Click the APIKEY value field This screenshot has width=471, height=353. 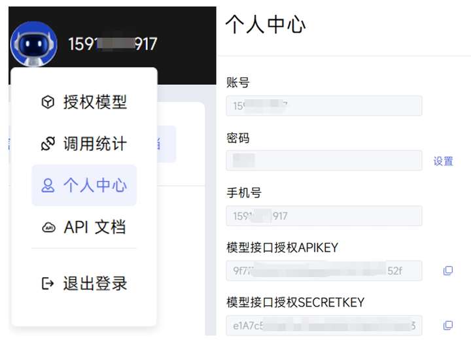pyautogui.click(x=324, y=271)
